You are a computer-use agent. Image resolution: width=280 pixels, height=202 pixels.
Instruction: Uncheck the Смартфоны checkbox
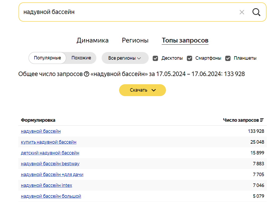point(189,58)
